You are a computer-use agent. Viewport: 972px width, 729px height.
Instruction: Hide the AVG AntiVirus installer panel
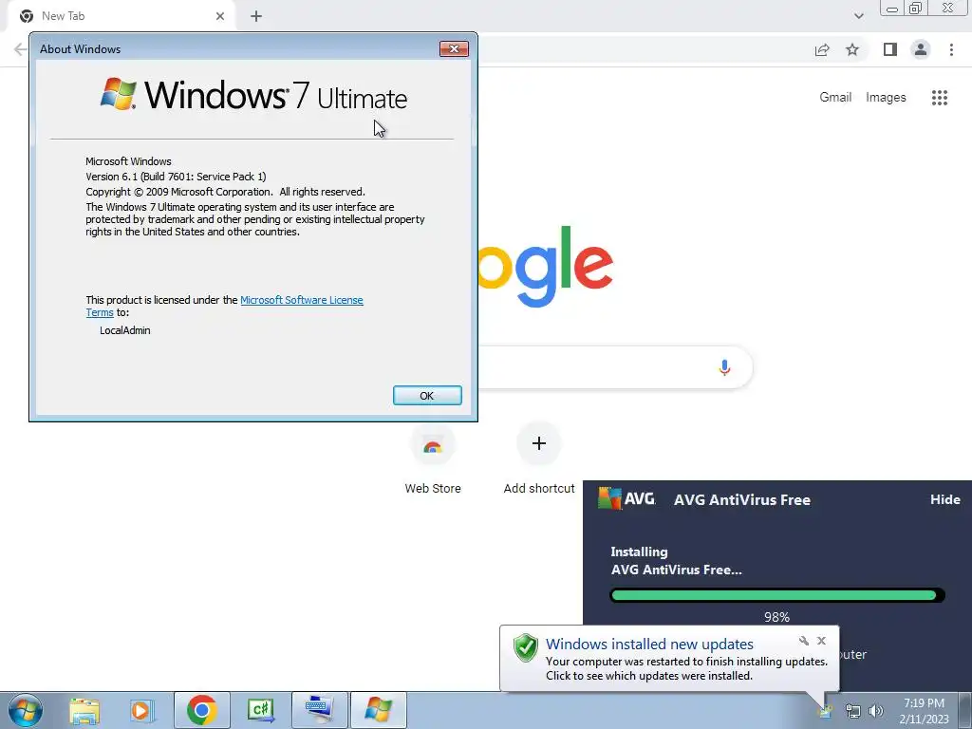coord(944,499)
